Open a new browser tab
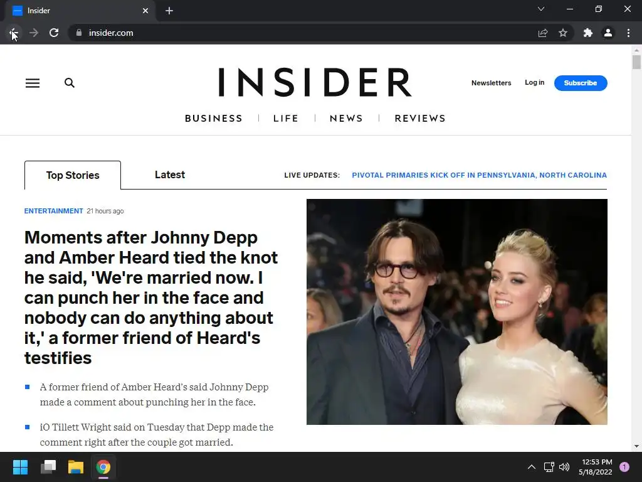 [169, 11]
